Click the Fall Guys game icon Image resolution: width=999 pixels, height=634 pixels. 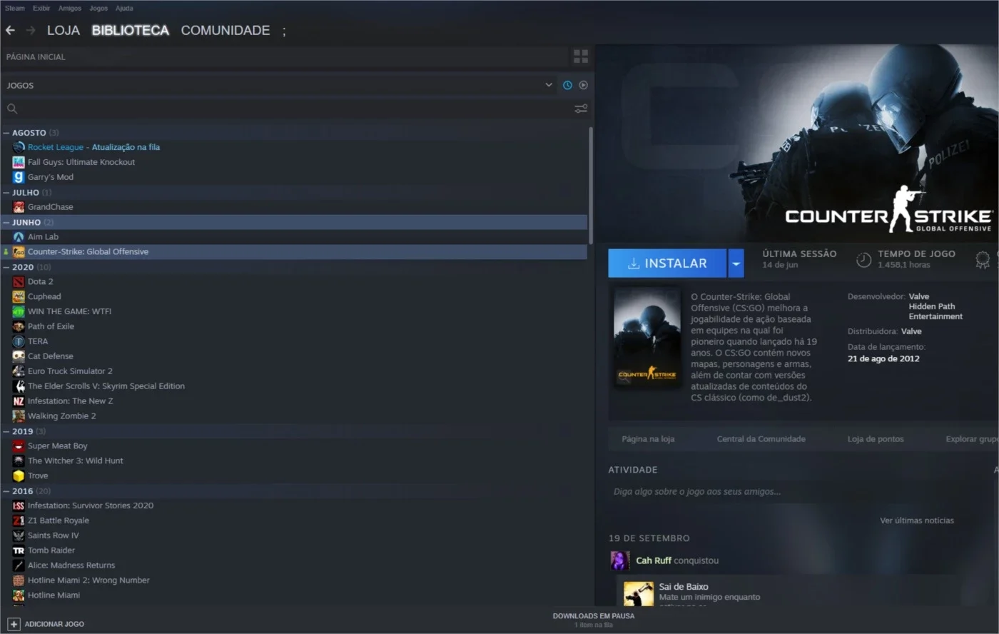[19, 162]
